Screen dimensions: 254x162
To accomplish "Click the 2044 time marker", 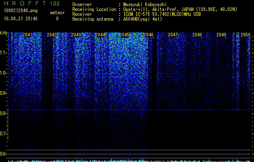I will (100, 35).
